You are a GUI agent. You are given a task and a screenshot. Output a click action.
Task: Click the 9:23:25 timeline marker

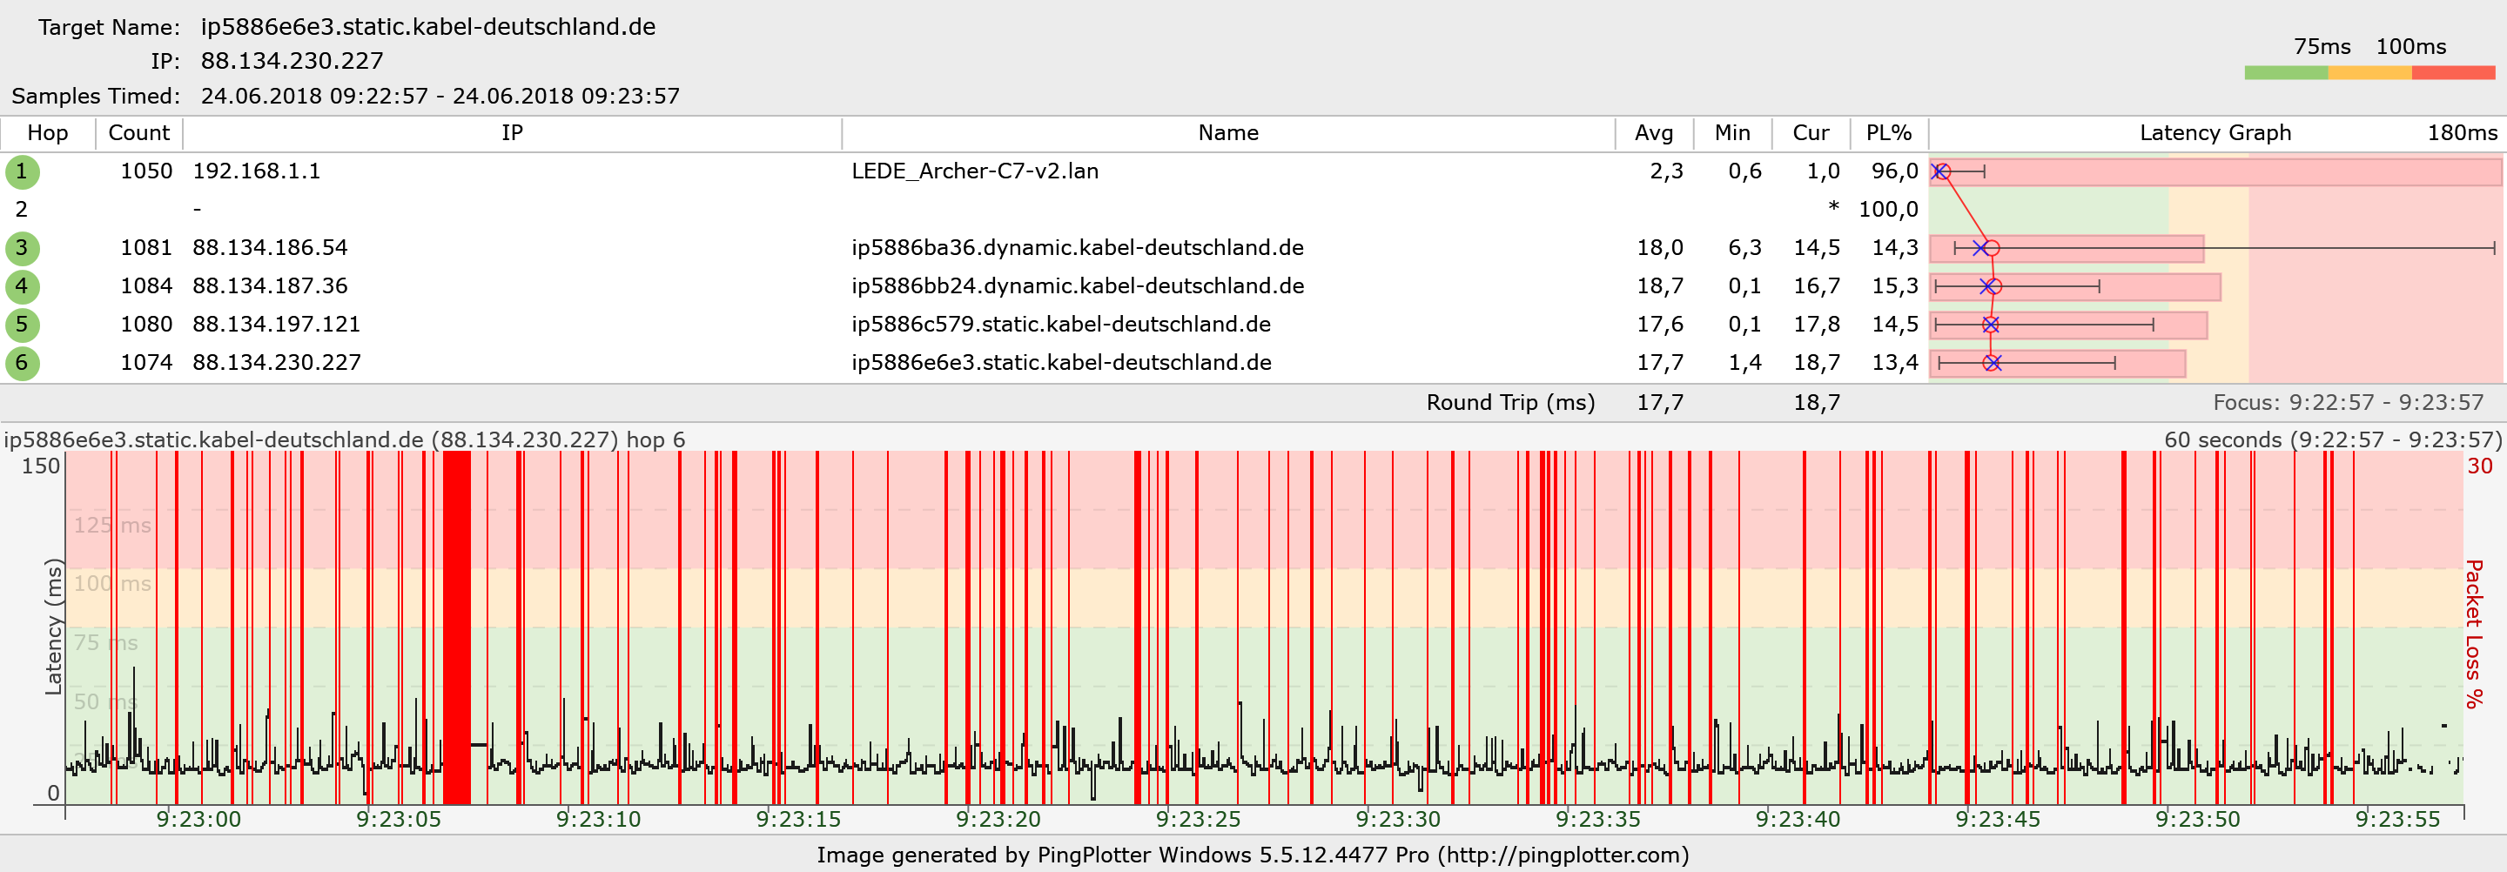pos(1198,820)
